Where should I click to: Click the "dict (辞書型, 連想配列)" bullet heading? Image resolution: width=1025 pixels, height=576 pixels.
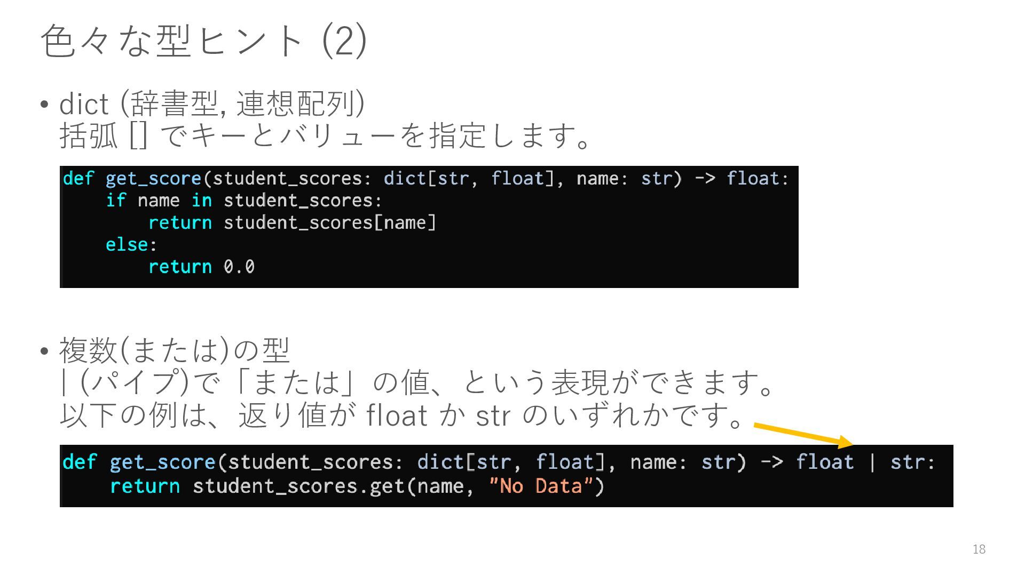tap(212, 103)
